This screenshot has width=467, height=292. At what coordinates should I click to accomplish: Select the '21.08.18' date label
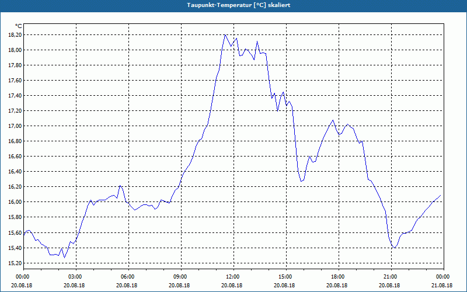pyautogui.click(x=442, y=286)
